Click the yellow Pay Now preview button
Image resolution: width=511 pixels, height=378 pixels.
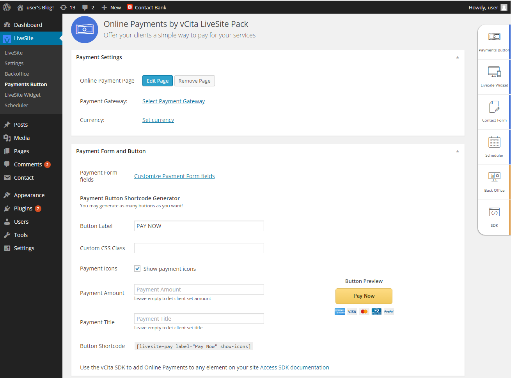(x=364, y=296)
